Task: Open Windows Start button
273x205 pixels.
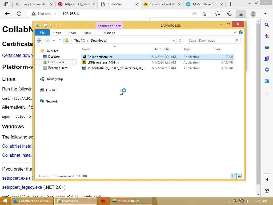Action: click(x=5, y=201)
